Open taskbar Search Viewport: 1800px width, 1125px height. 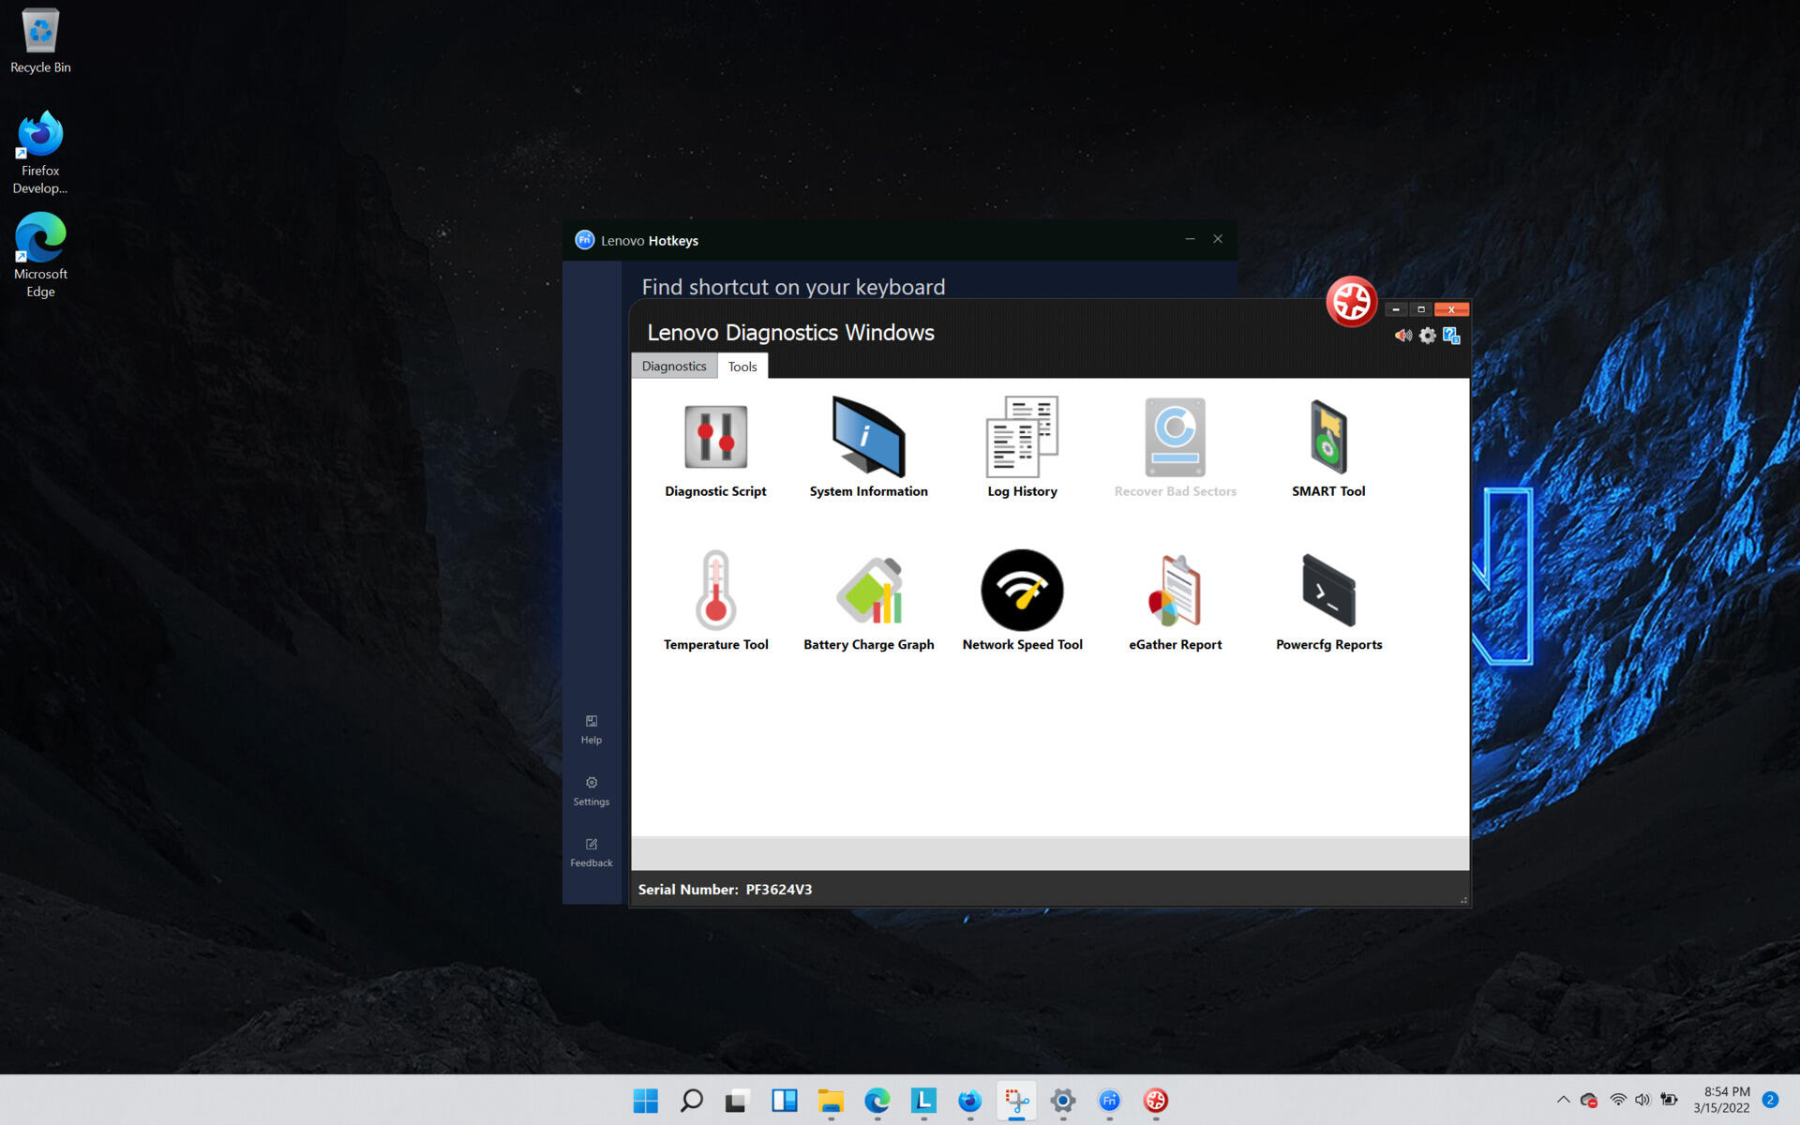tap(692, 1101)
